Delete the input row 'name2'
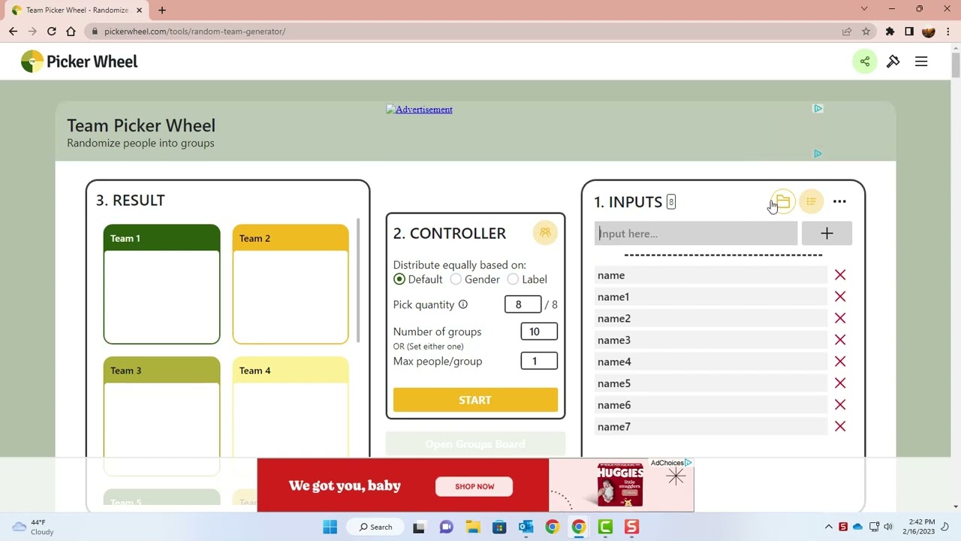 (x=840, y=319)
